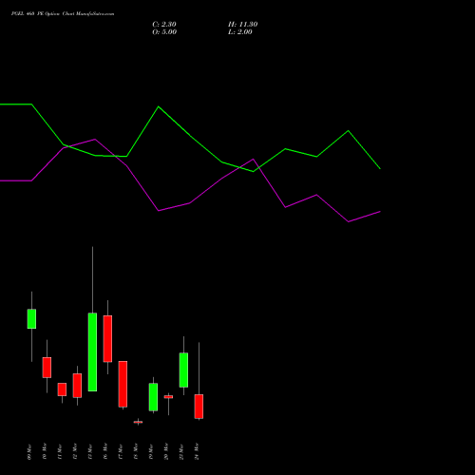
Task: Click the 19 Mar date label
Action: 151,452
